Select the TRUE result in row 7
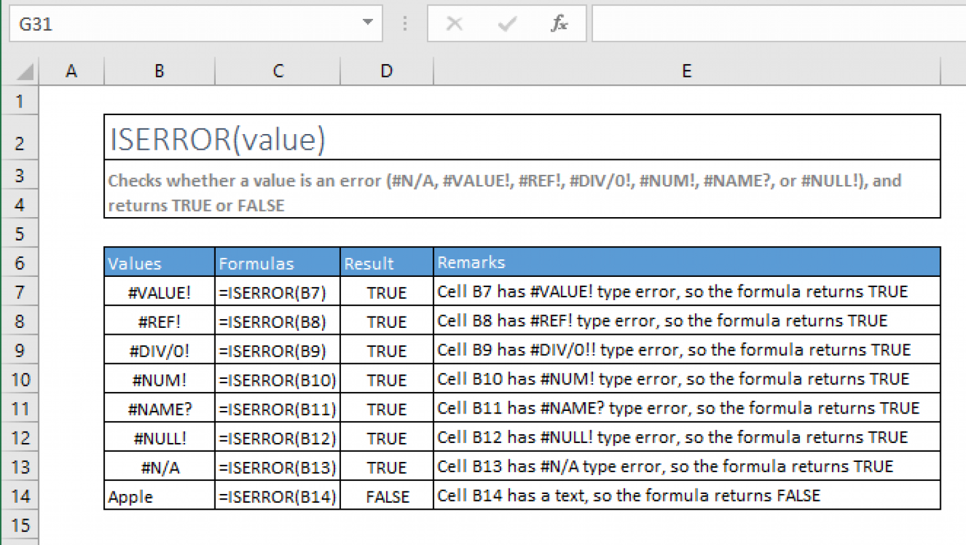The width and height of the screenshot is (966, 545). coord(386,292)
